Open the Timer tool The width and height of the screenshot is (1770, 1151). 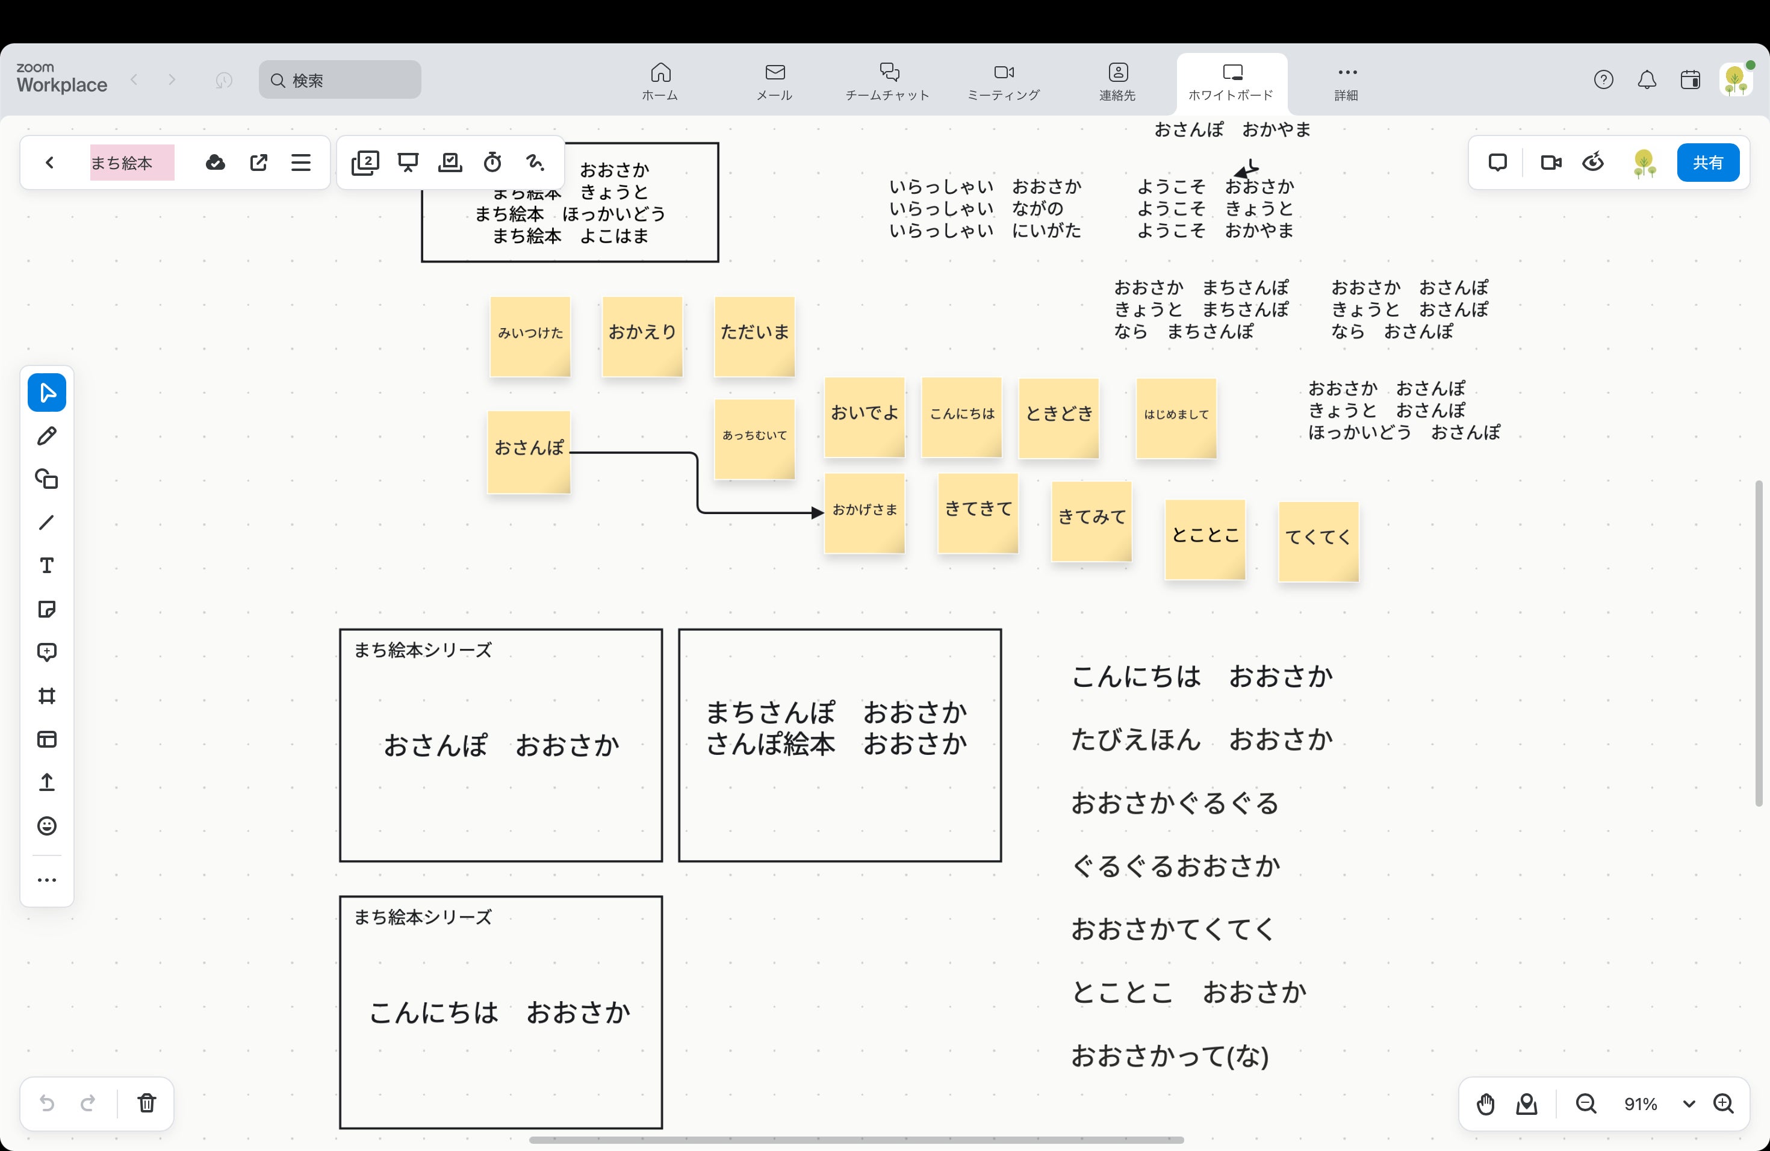pos(492,162)
